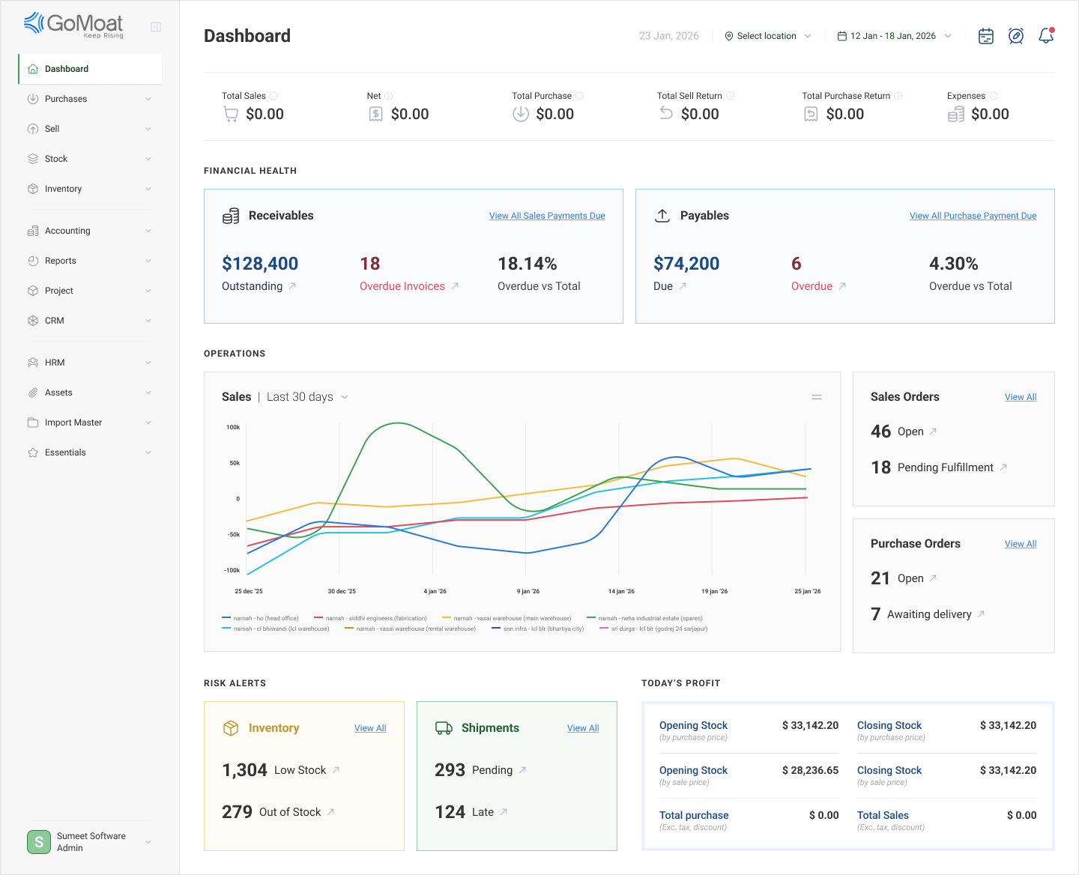Toggle sri durga - lcl blr legend series
This screenshot has height=875, width=1079.
coord(653,629)
